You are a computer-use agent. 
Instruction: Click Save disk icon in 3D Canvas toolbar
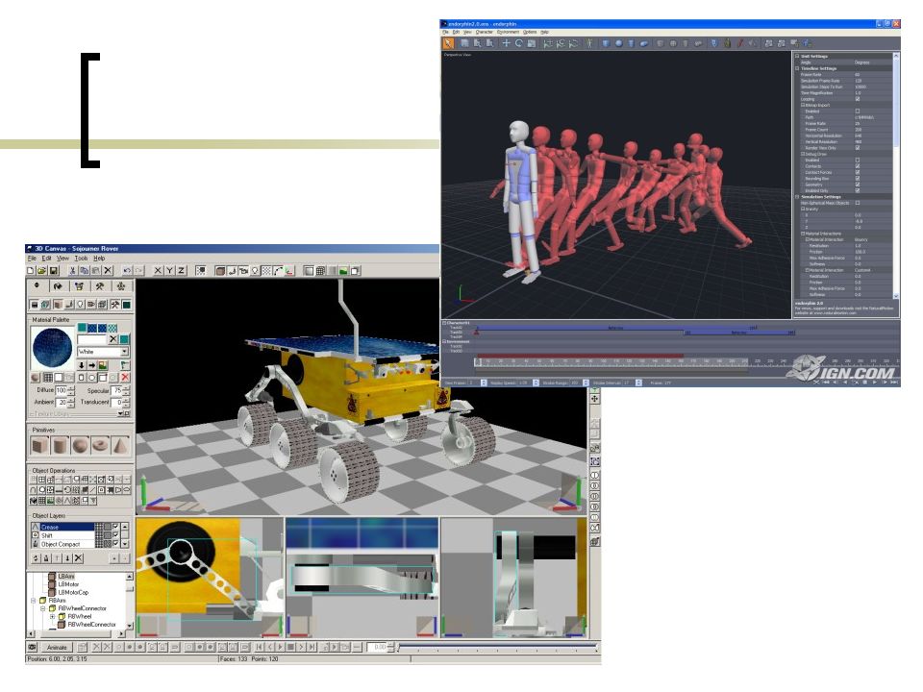coord(54,271)
